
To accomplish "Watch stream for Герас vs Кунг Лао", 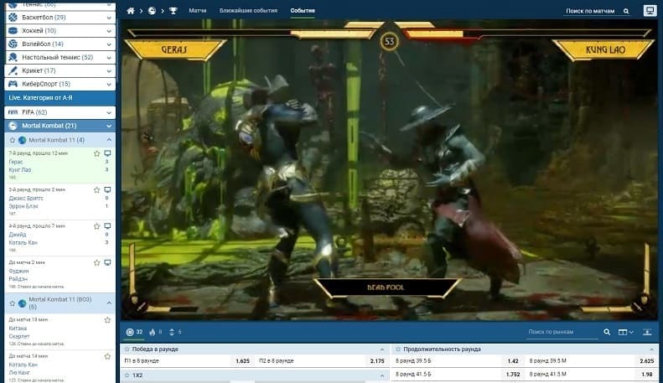I will [x=107, y=153].
